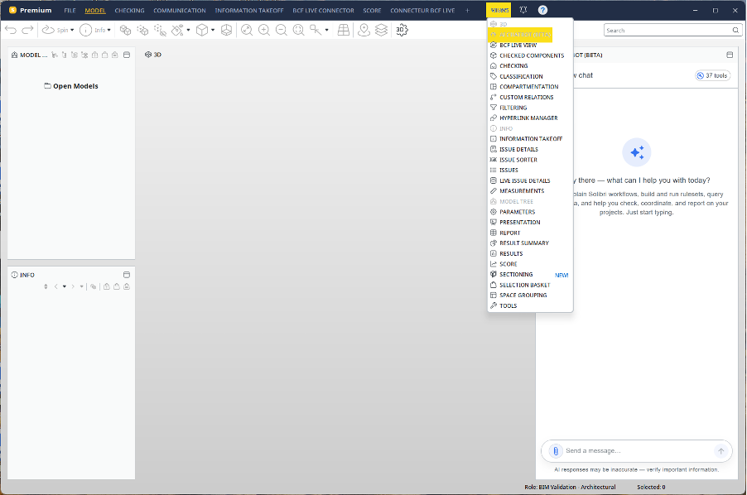Screen dimensions: 747x495
Task: Click the stacked layers icon in toolbar
Action: (x=381, y=30)
